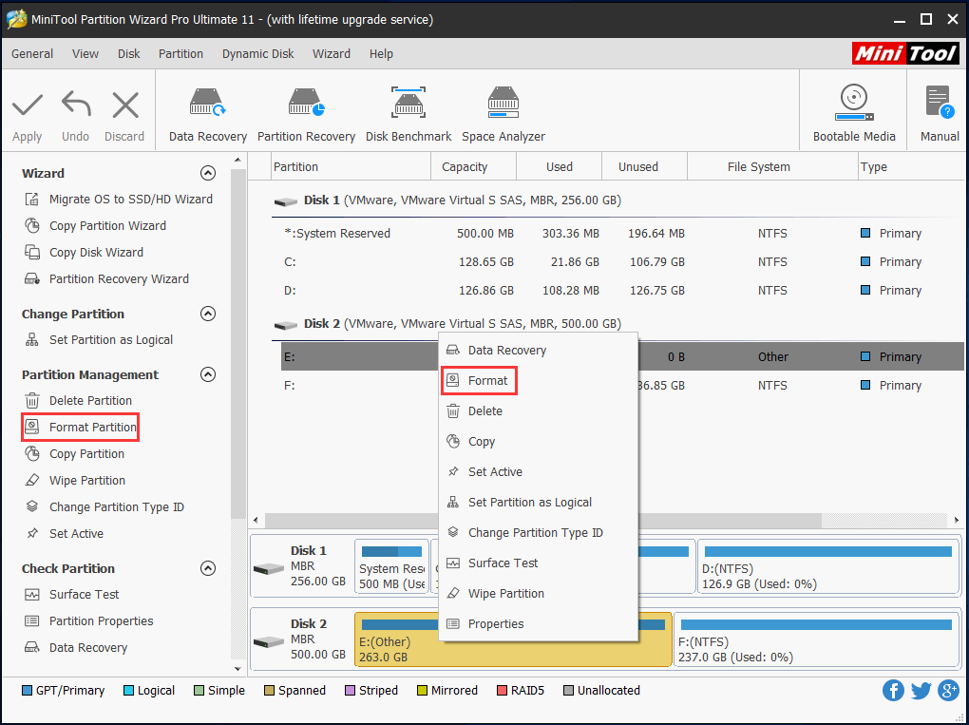Select the F: partition row
The height and width of the screenshot is (725, 969).
pos(621,386)
